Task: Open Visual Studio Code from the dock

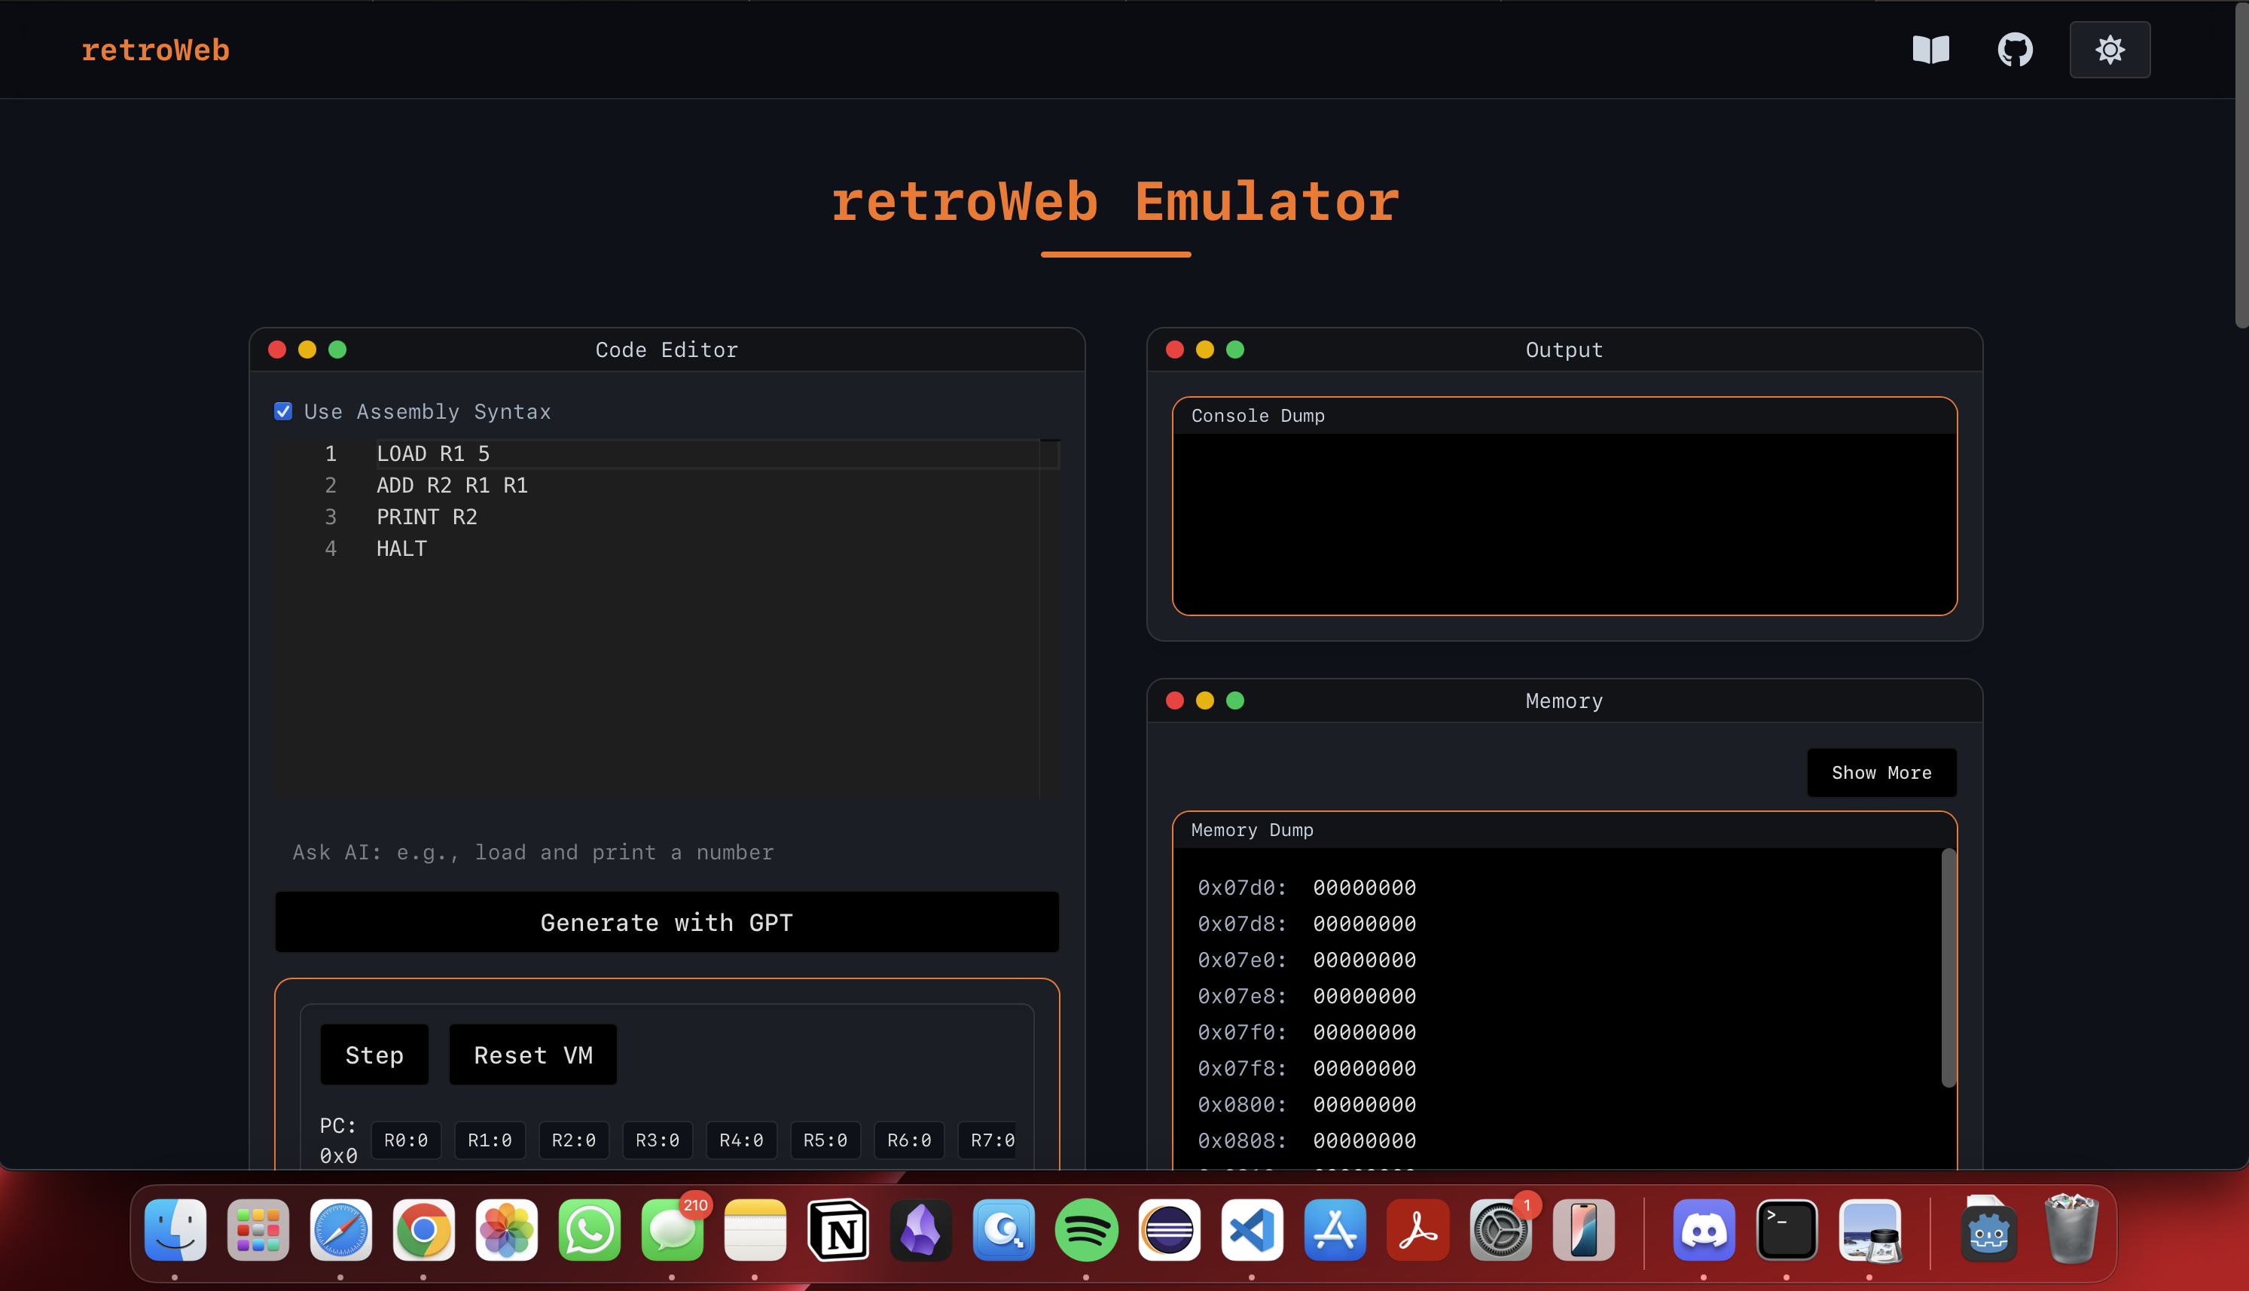Action: pos(1253,1230)
